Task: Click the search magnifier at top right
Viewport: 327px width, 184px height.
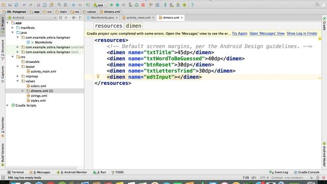Action: point(317,5)
